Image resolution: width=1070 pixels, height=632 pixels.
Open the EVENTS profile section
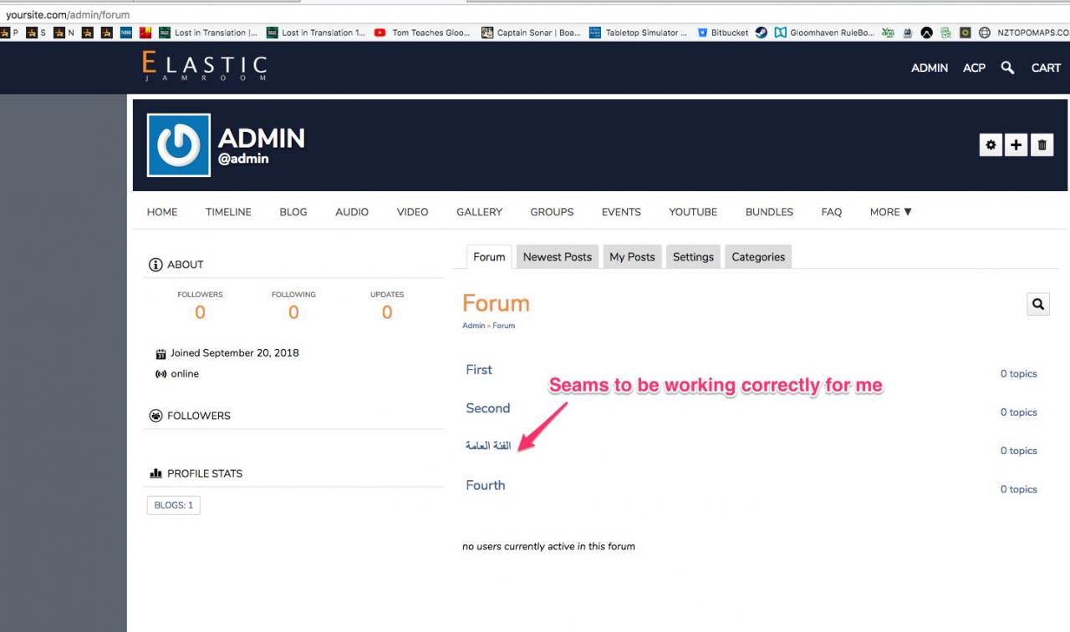(621, 212)
